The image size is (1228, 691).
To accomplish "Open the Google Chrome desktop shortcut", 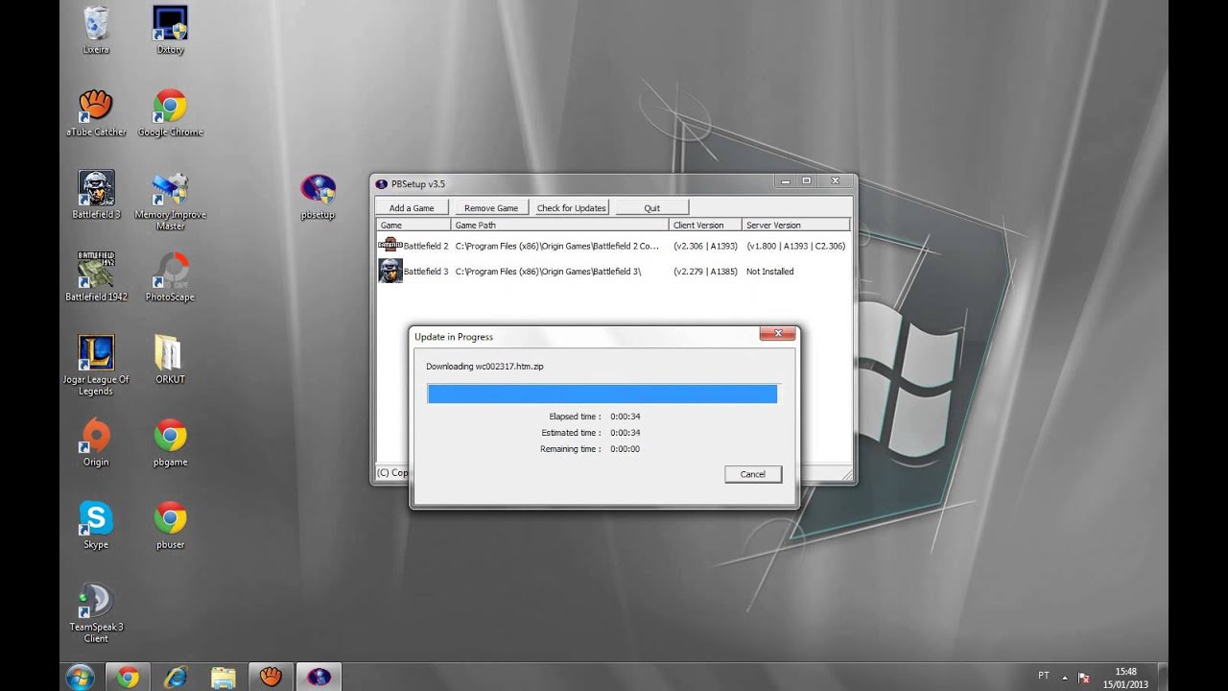I will click(170, 112).
